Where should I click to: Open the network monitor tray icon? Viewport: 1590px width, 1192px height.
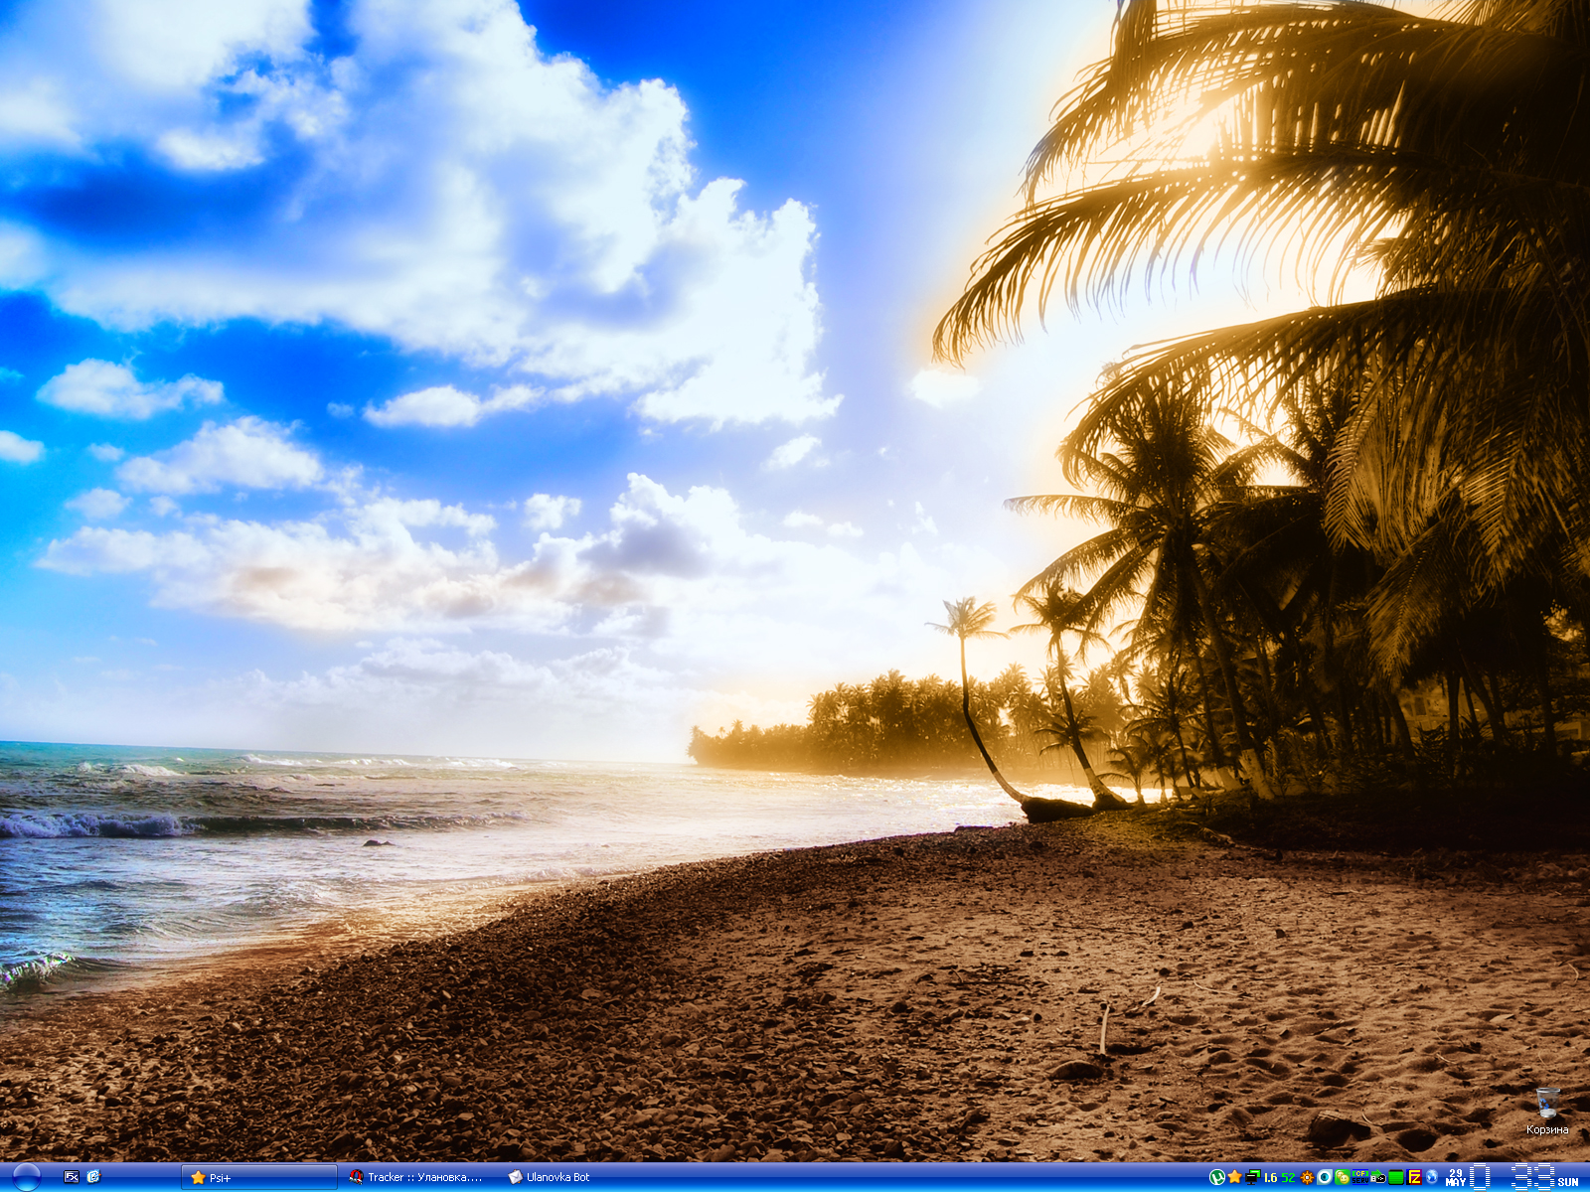click(1253, 1177)
